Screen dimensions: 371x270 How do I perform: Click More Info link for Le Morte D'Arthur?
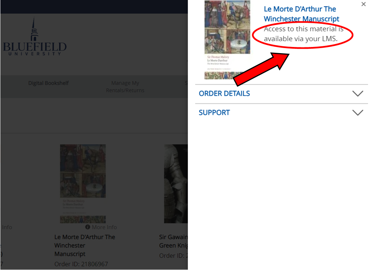pyautogui.click(x=104, y=227)
